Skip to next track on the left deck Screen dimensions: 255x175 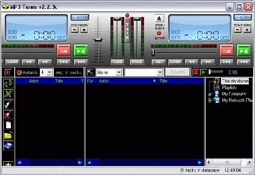coord(81,62)
